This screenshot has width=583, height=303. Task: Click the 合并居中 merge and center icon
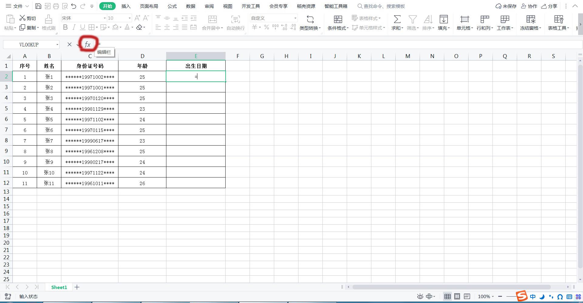212,19
